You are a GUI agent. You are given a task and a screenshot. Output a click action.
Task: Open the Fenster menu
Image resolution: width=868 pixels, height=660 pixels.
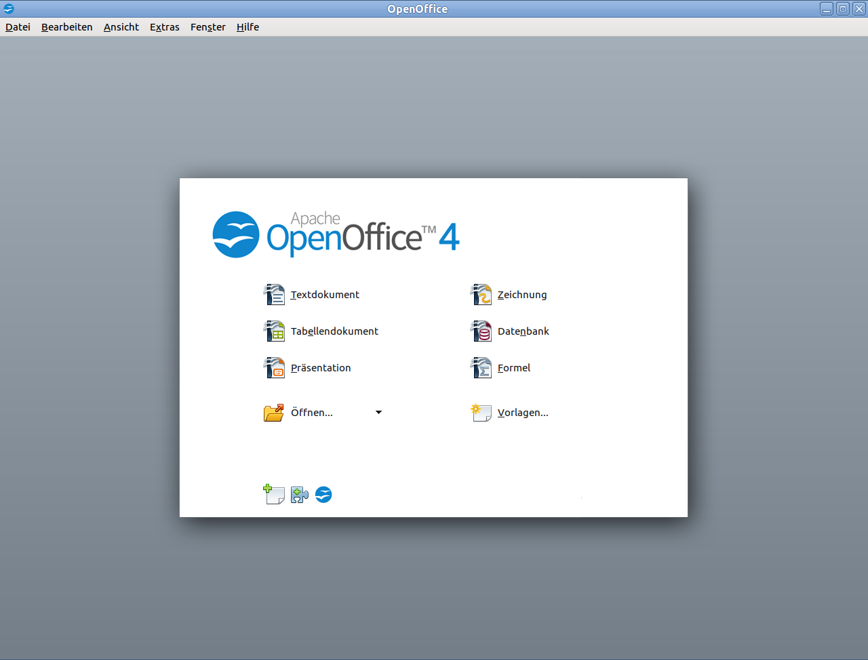click(208, 27)
